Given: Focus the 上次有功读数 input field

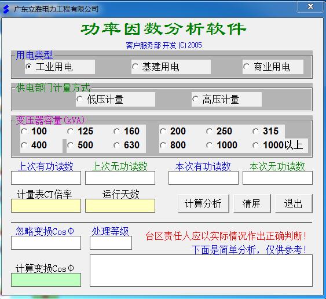Looking at the screenshot, I should 46,178.
